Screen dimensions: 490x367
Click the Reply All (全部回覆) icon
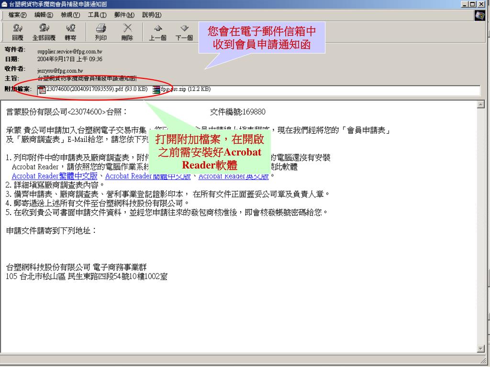[44, 32]
